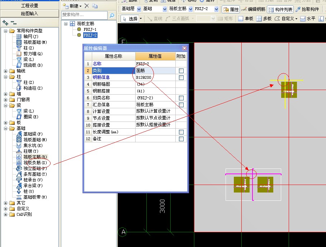Viewport: 326px width, 247px height.
Task: Toggle 附加 checkbox for 汇总信息 row
Action: coord(181,105)
